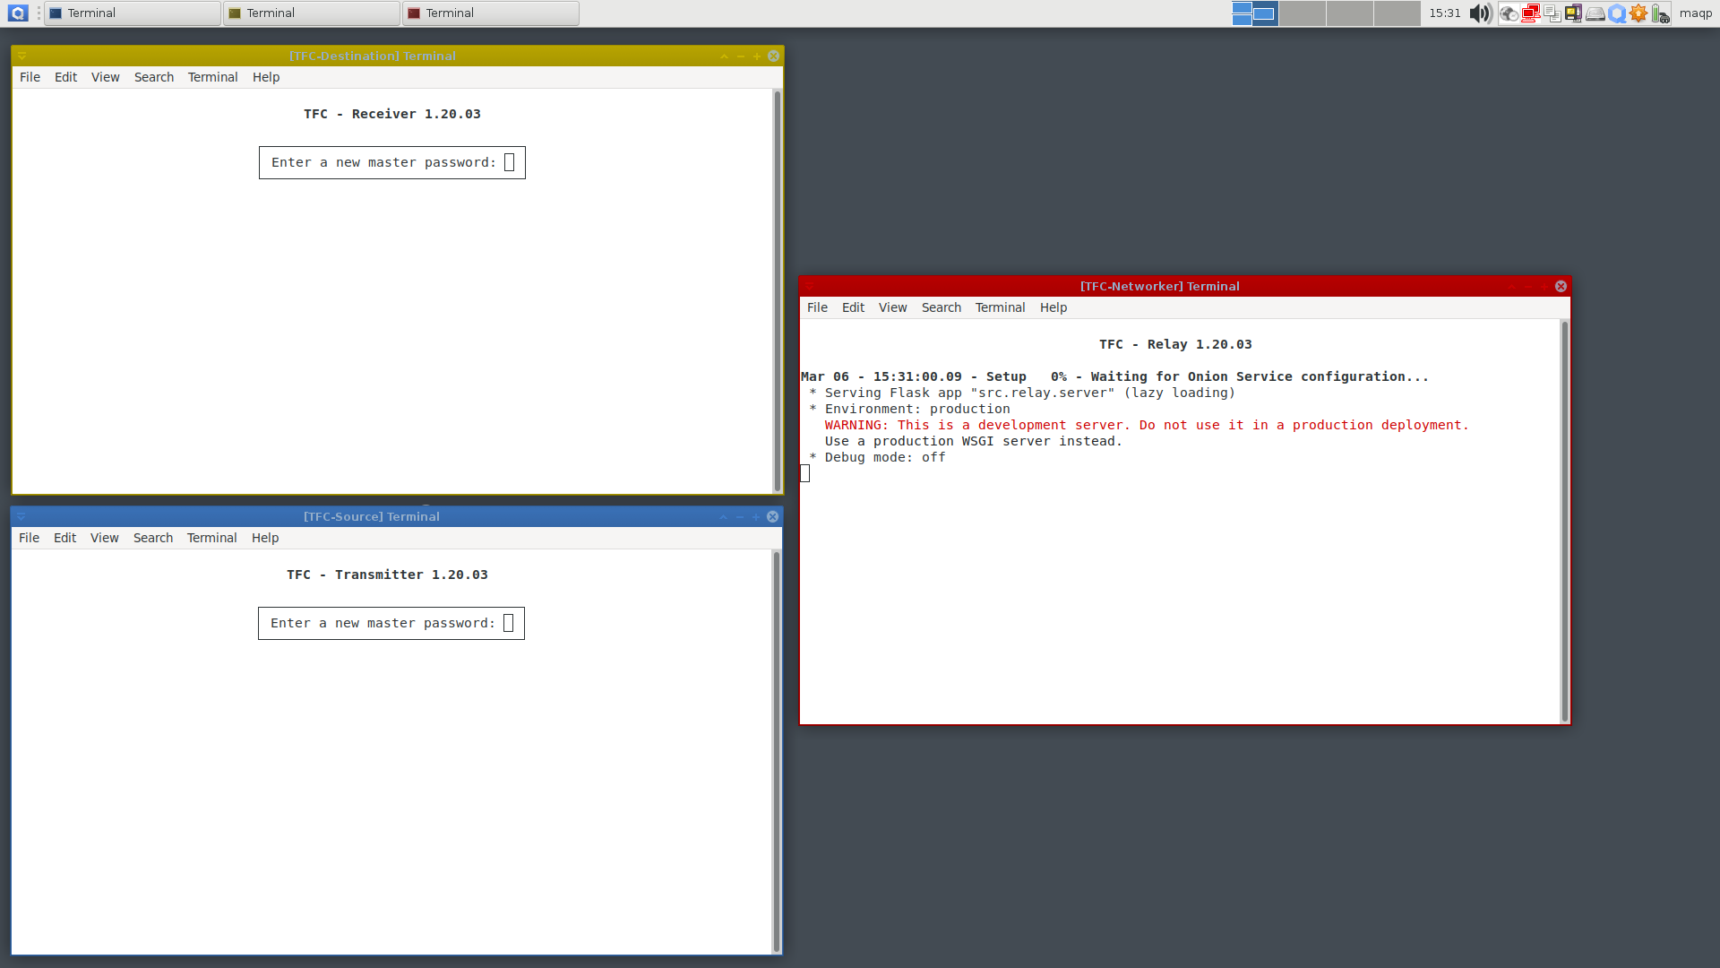Image resolution: width=1720 pixels, height=968 pixels.
Task: Minimize the TFC-Source terminal window
Action: (740, 517)
